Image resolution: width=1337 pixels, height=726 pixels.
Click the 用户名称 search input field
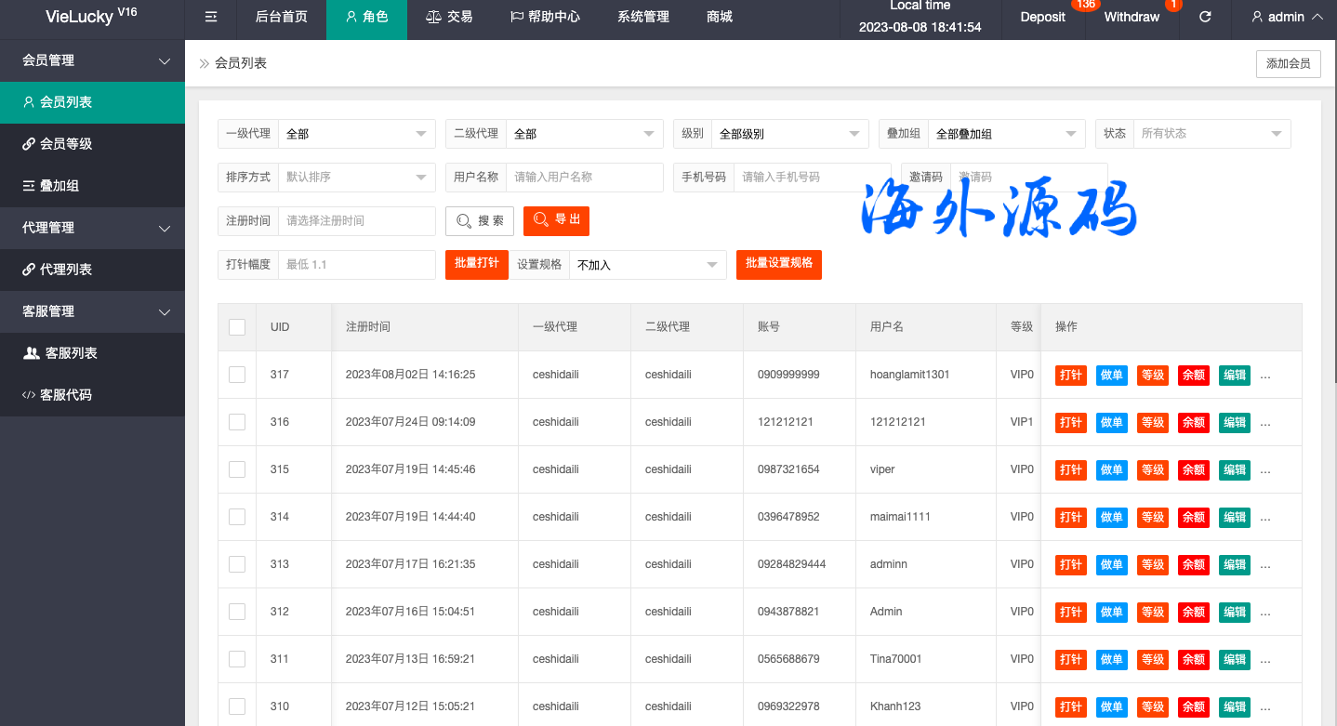pyautogui.click(x=584, y=177)
